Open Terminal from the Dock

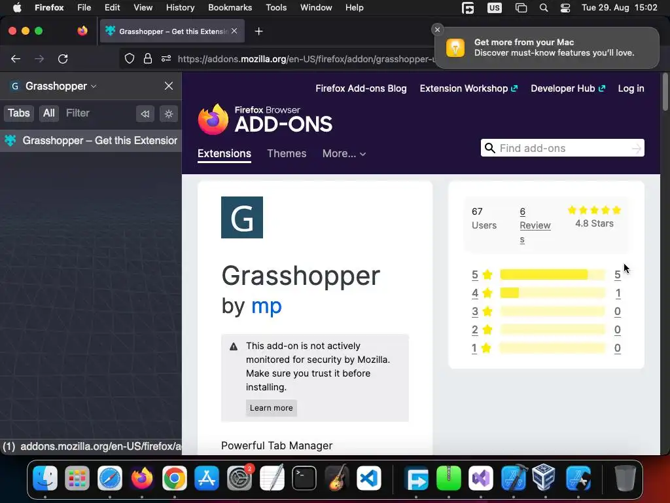(x=304, y=477)
